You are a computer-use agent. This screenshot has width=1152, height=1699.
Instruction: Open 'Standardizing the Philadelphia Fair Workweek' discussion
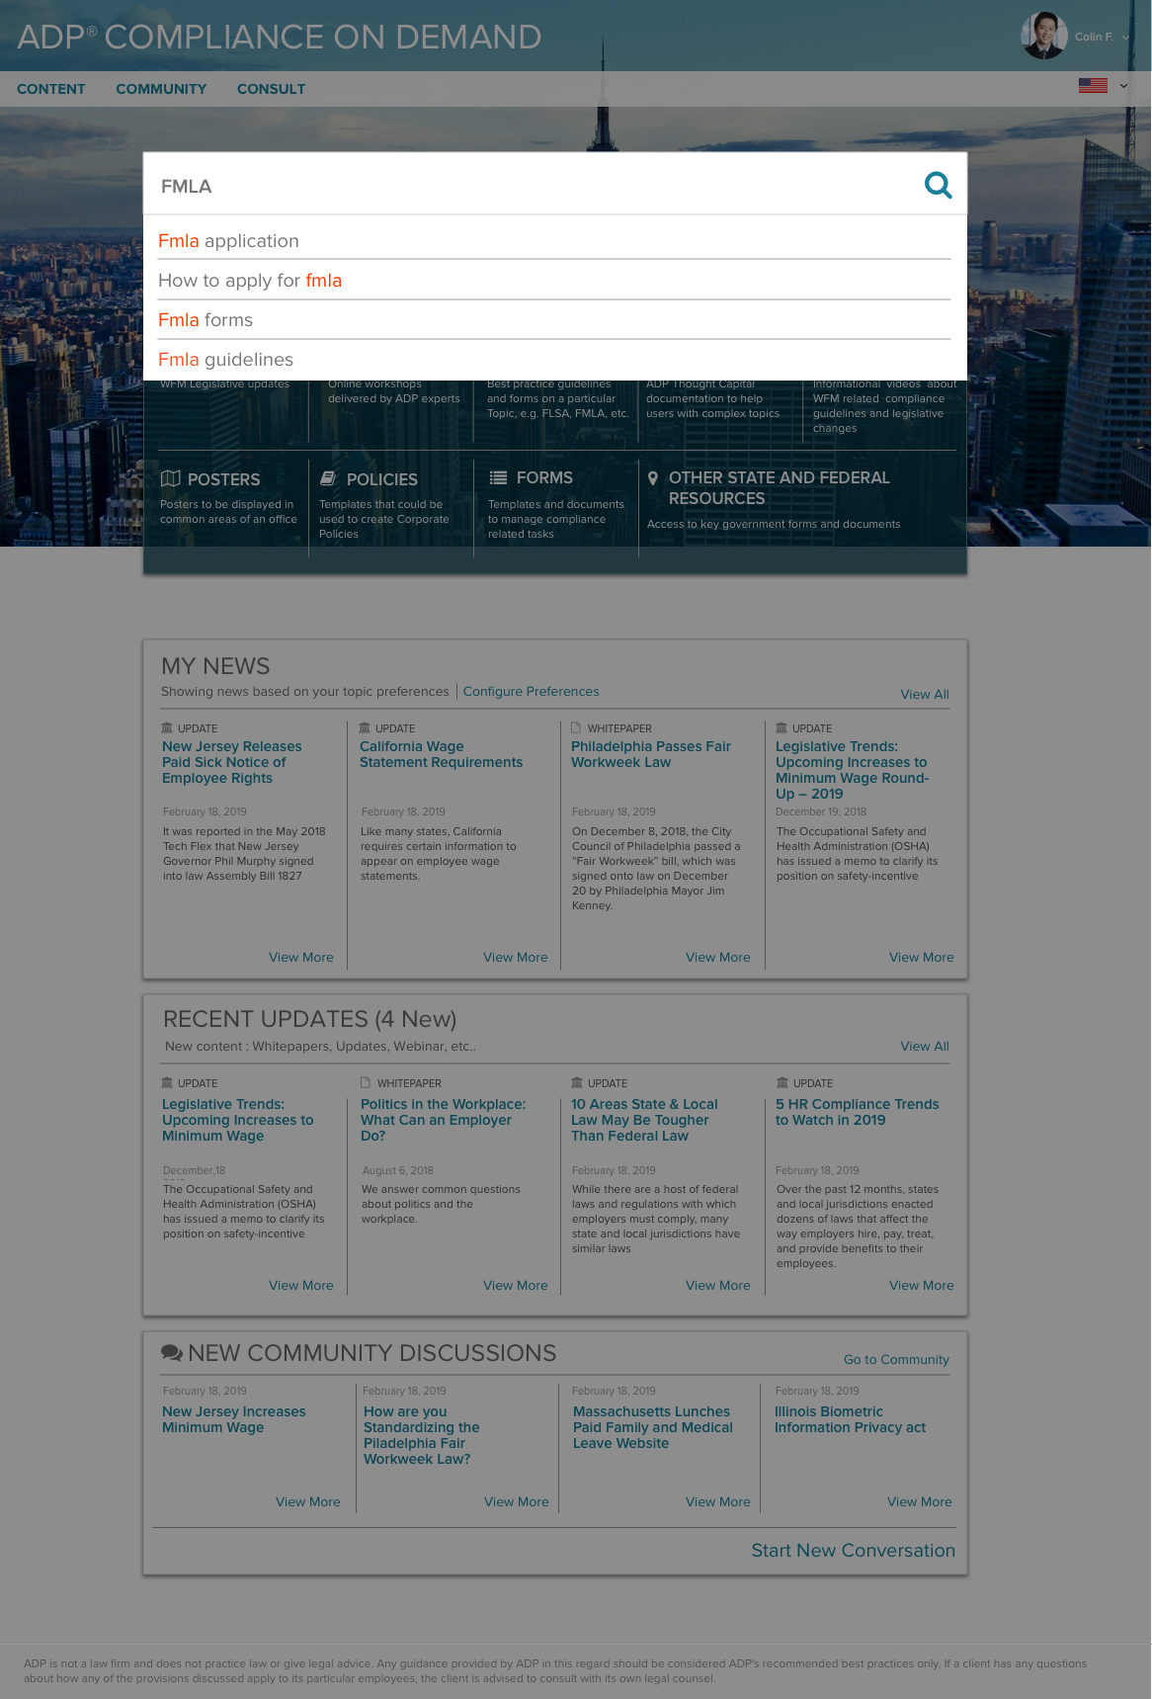pos(422,1436)
